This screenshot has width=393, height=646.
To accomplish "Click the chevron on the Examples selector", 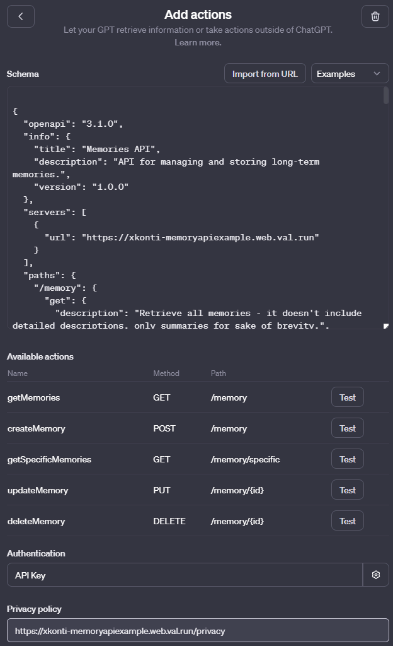I will tap(377, 73).
